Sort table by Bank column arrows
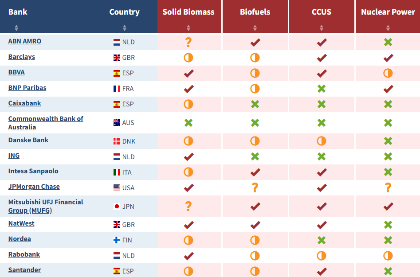The height and width of the screenshot is (277, 420). (x=16, y=28)
